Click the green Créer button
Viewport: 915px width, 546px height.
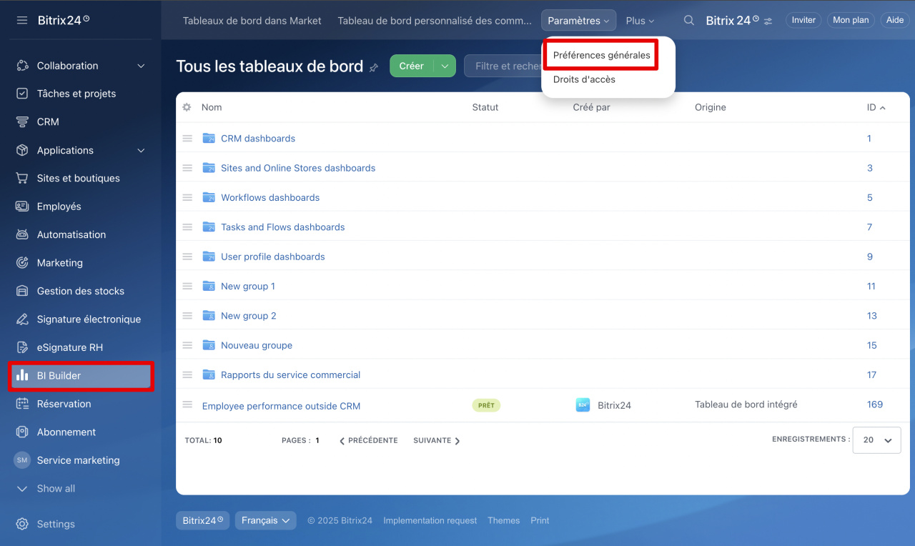[x=411, y=66]
